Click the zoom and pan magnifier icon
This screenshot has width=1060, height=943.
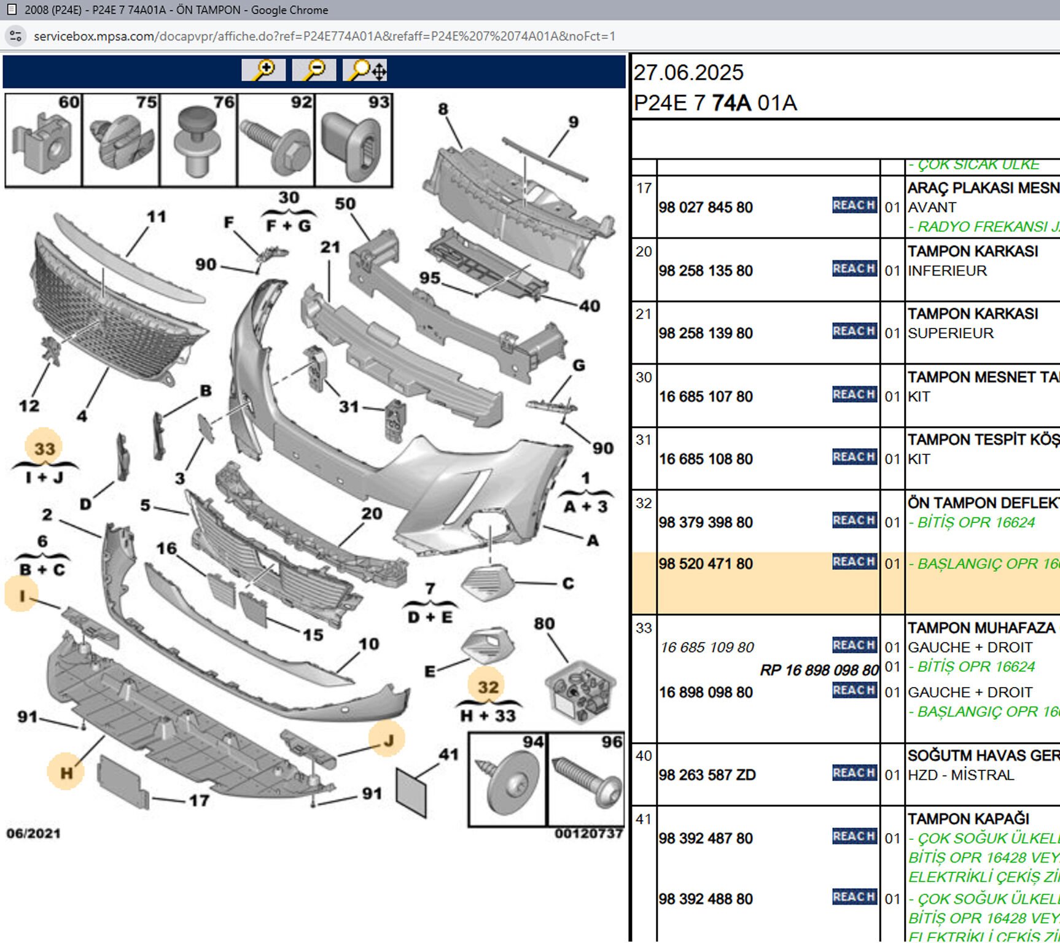365,71
